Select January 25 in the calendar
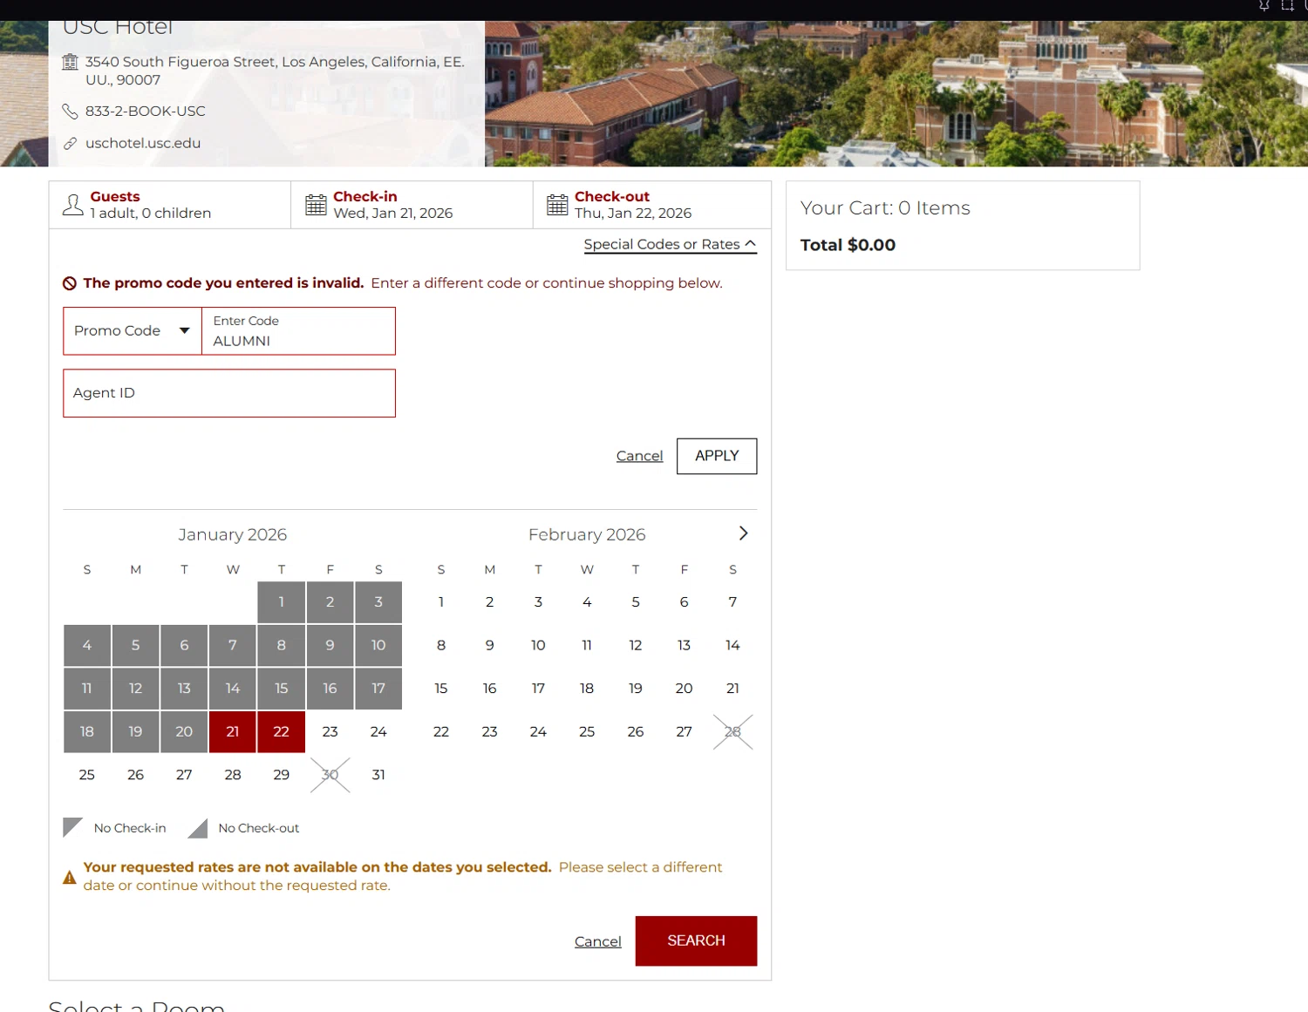 [87, 775]
